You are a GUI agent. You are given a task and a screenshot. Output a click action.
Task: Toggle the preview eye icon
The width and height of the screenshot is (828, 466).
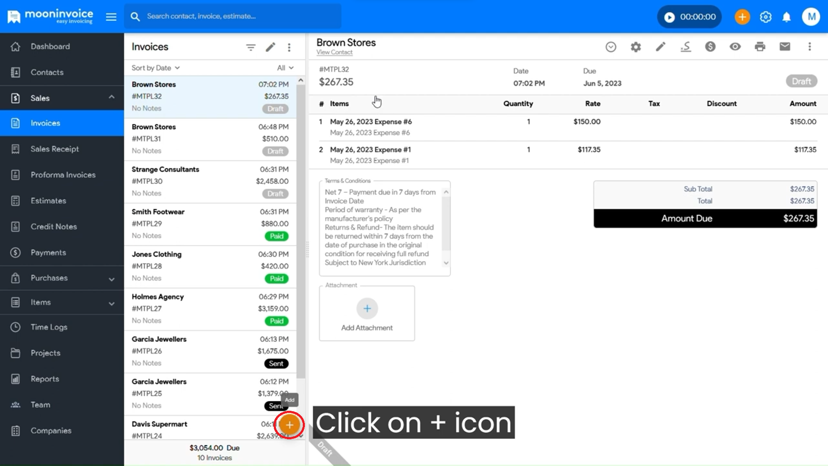pos(735,47)
